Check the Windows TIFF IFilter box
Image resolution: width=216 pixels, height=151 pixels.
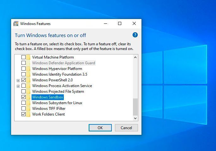[24, 109]
